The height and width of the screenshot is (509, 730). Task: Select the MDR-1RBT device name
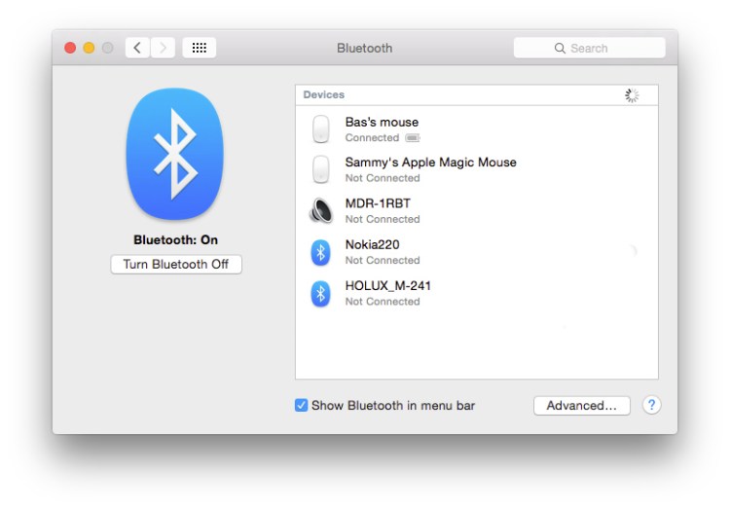click(x=378, y=203)
